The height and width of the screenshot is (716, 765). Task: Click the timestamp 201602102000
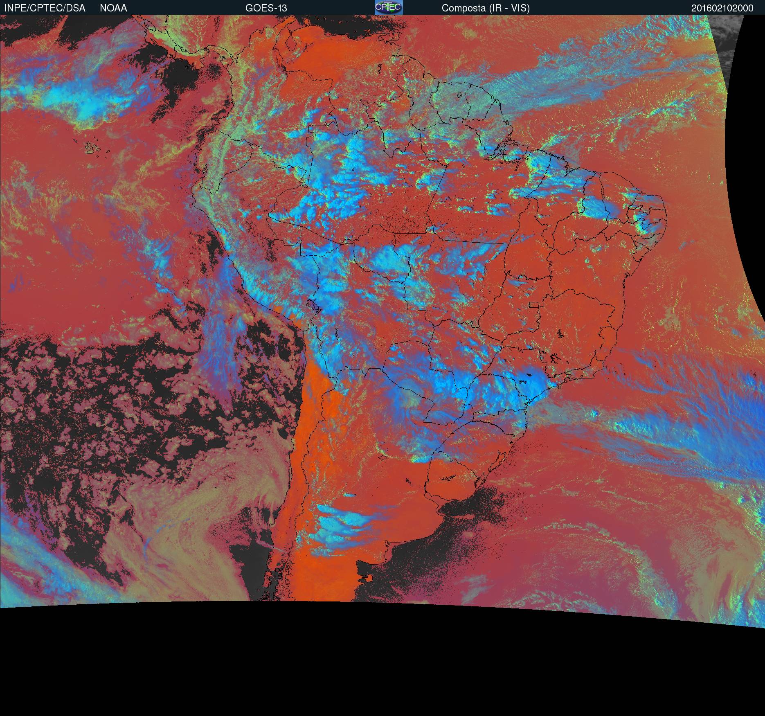click(x=722, y=8)
